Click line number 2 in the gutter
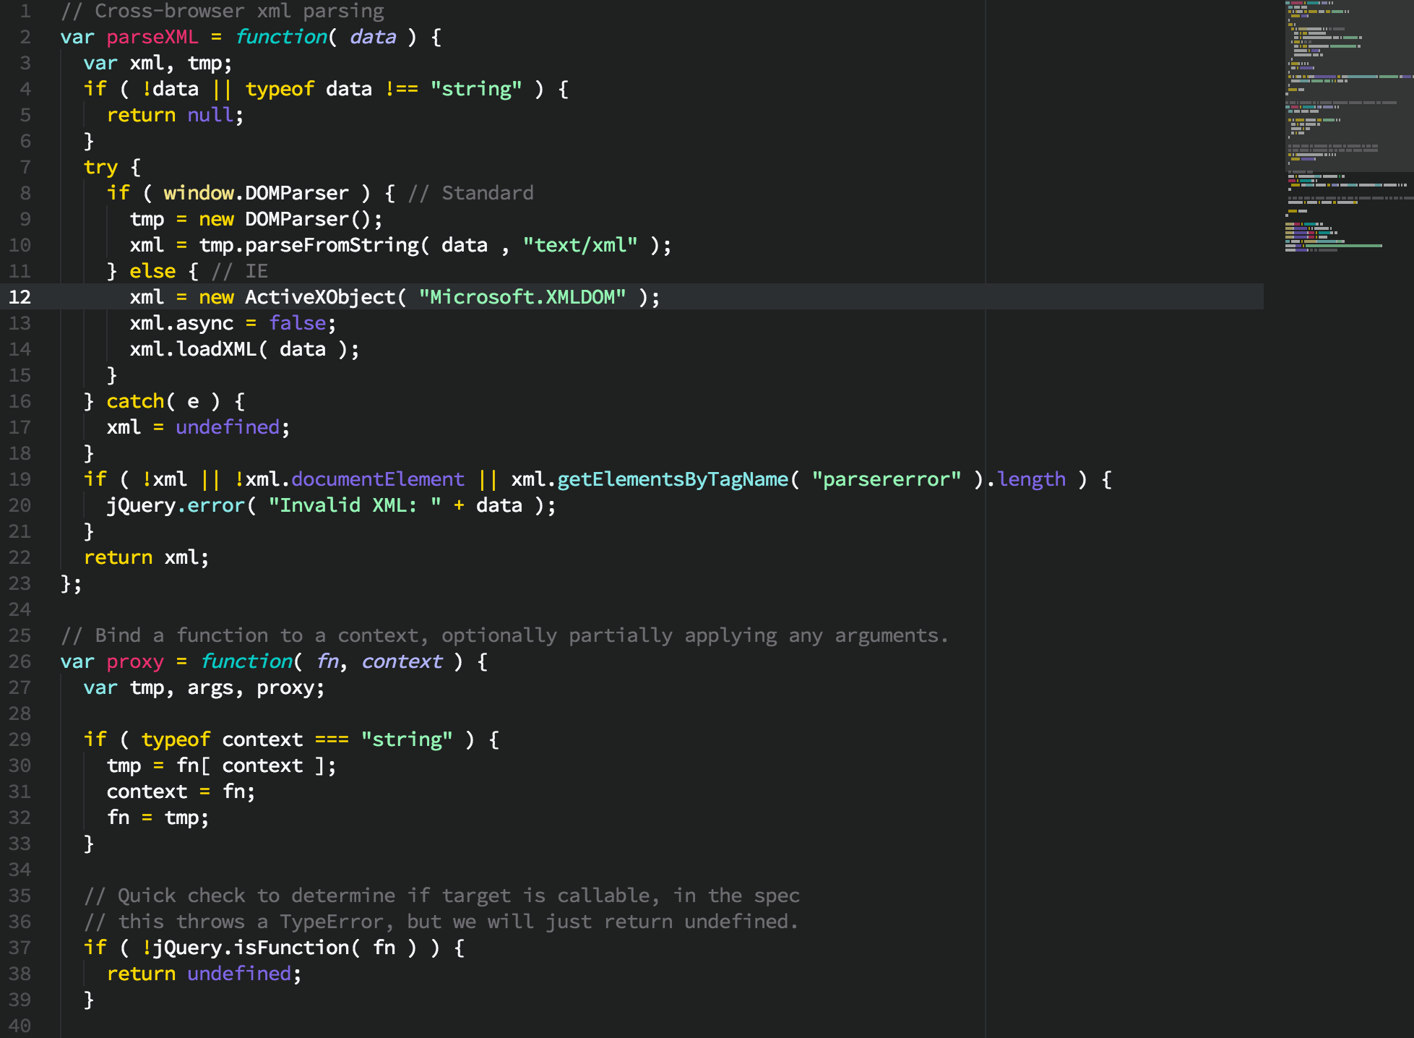This screenshot has width=1414, height=1038. pos(25,37)
